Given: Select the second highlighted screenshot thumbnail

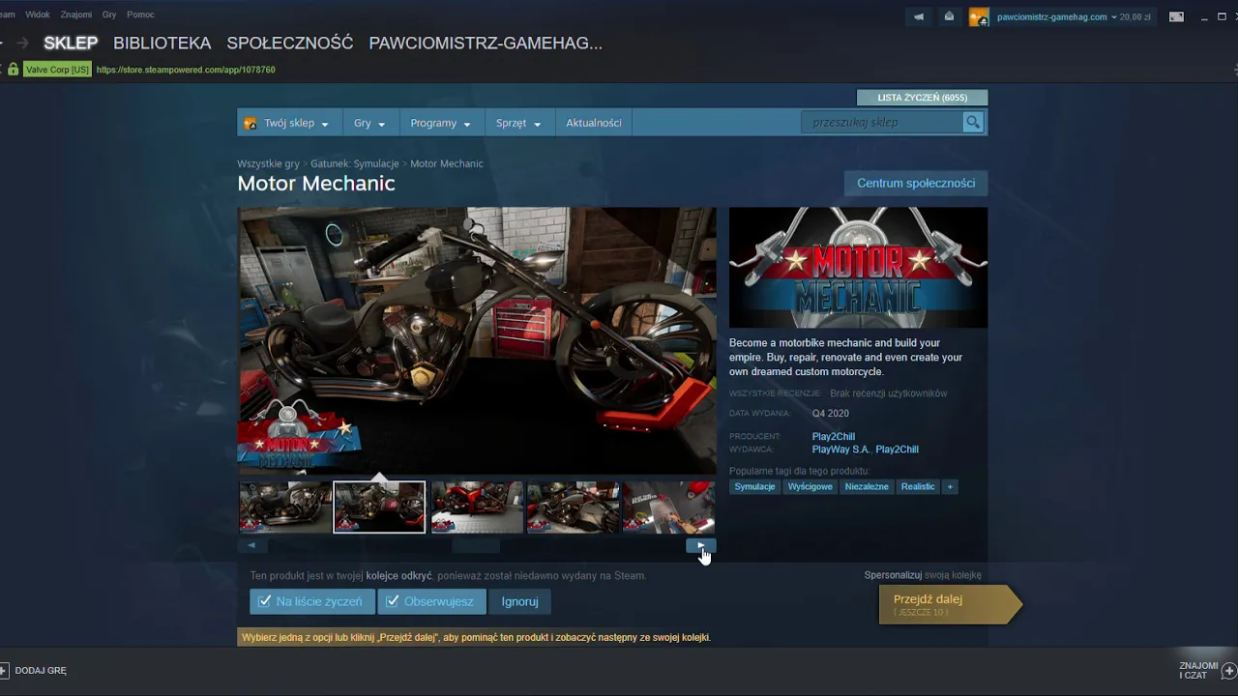Looking at the screenshot, I should coord(379,507).
